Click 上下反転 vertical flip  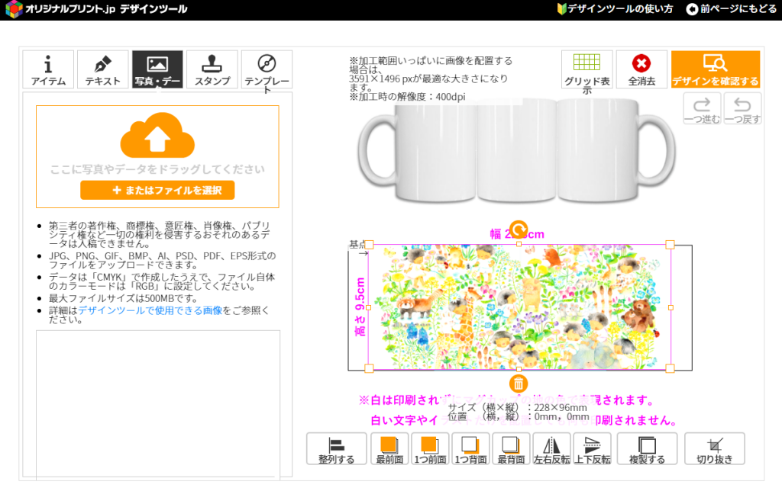point(592,449)
